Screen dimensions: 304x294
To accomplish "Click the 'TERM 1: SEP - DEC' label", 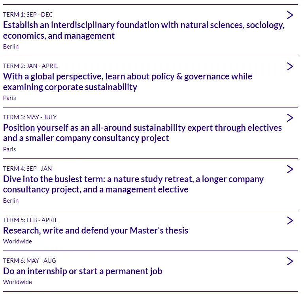I will (28, 15).
